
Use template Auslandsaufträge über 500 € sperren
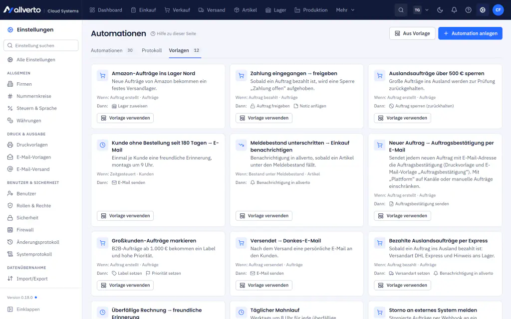point(403,118)
